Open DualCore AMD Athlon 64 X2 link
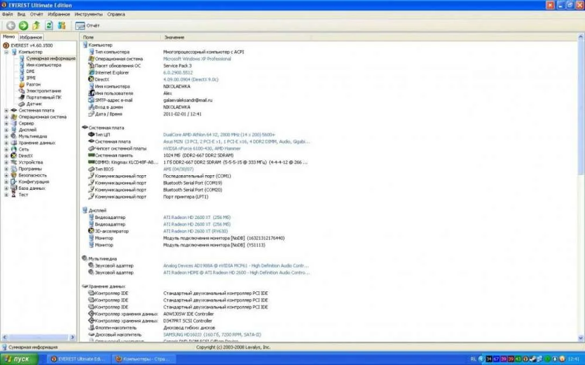585x365 pixels. click(219, 135)
